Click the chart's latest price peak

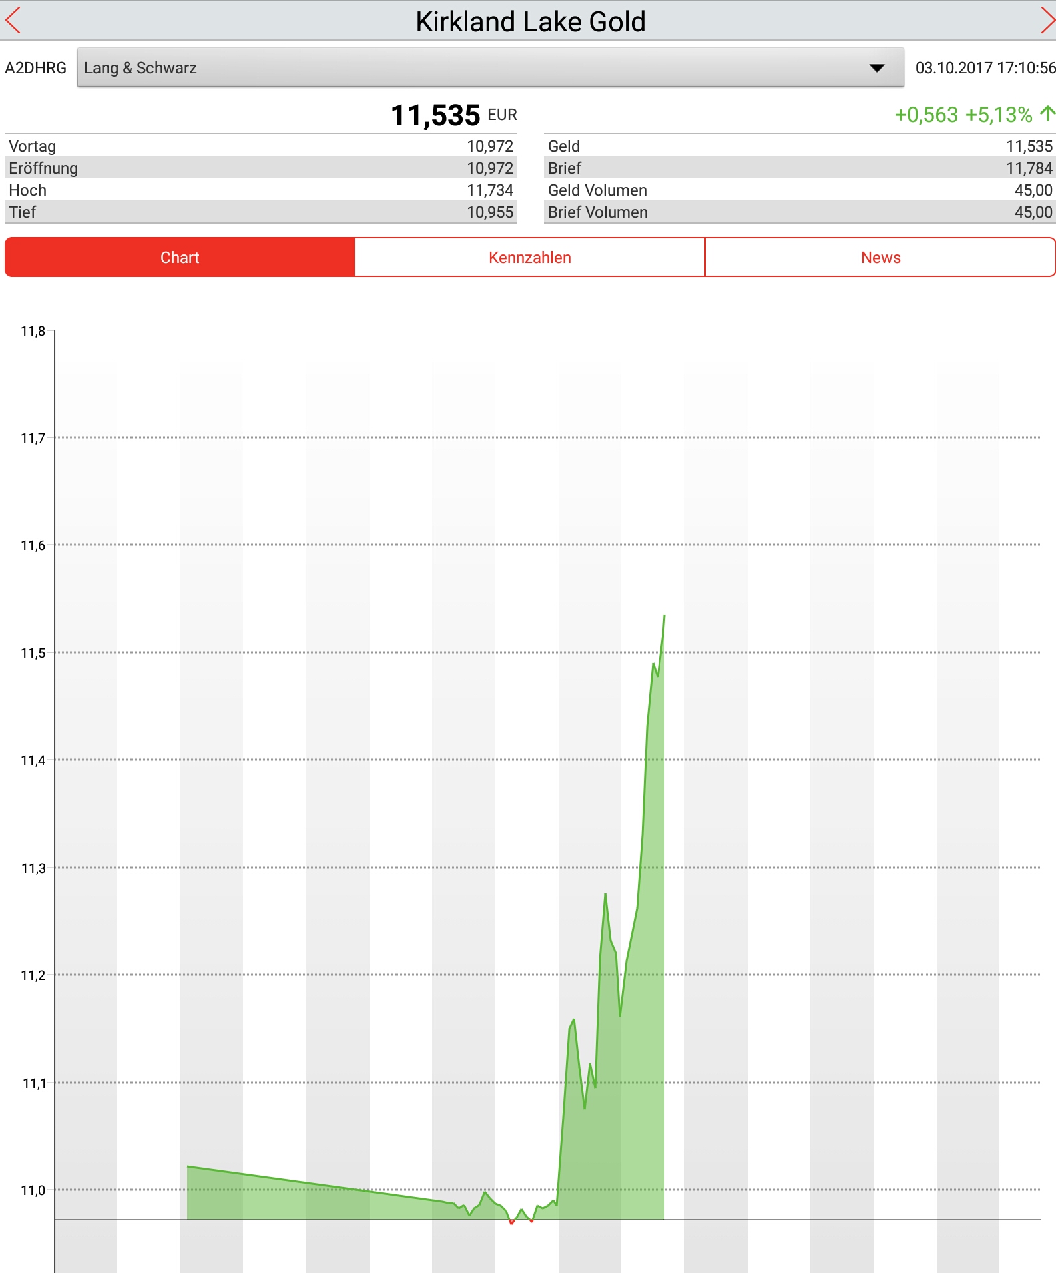[664, 617]
